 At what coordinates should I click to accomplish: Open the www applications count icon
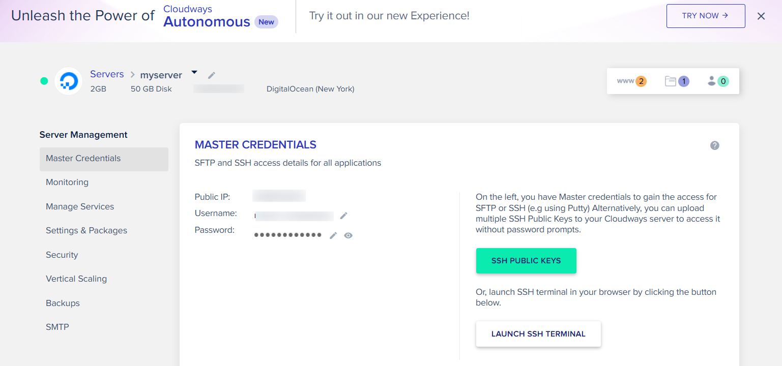[x=631, y=81]
